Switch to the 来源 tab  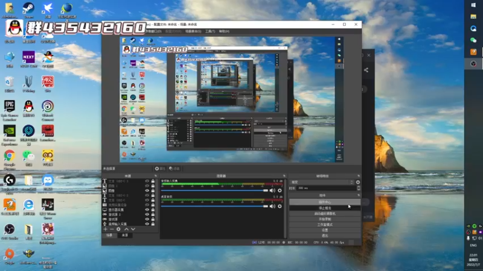pos(125,235)
